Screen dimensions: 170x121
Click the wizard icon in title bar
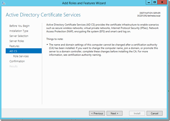pyautogui.click(x=3, y=3)
